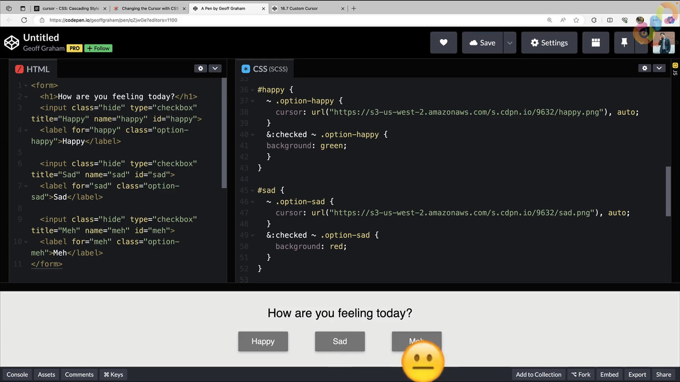The height and width of the screenshot is (382, 680).
Task: Open the Export menu
Action: click(x=637, y=375)
